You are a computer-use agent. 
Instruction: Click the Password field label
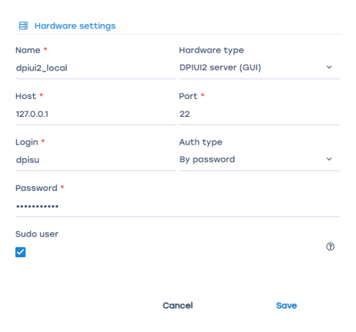[36, 188]
